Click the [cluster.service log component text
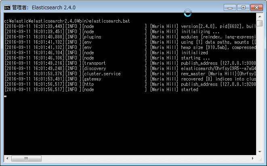The width and height of the screenshot is (267, 166). click(x=101, y=74)
